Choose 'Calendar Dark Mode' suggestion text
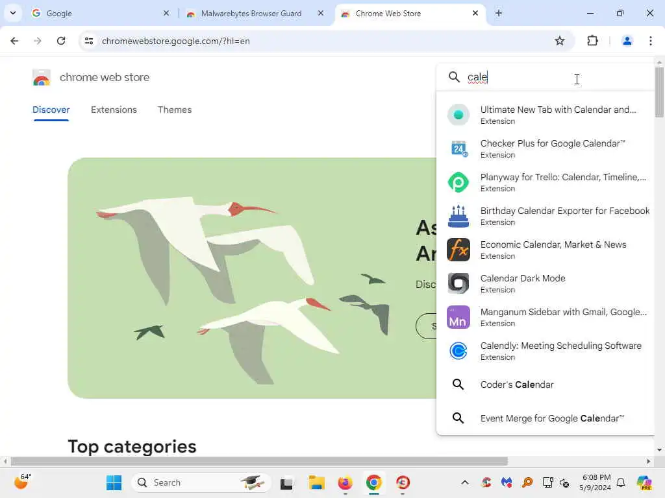This screenshot has width=665, height=498. (523, 278)
